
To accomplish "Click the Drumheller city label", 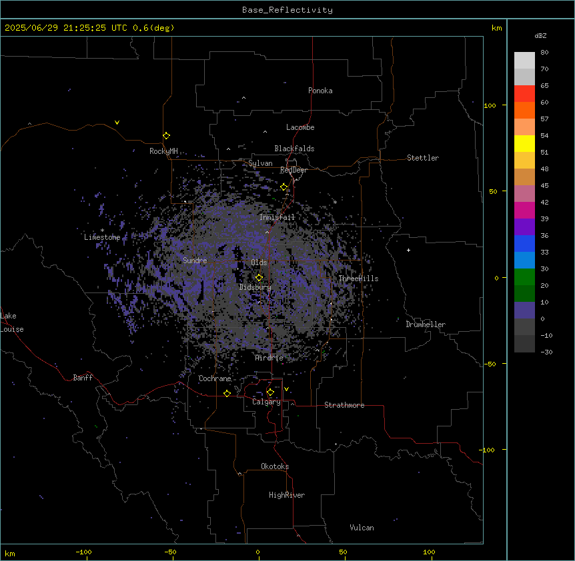I will tap(426, 324).
